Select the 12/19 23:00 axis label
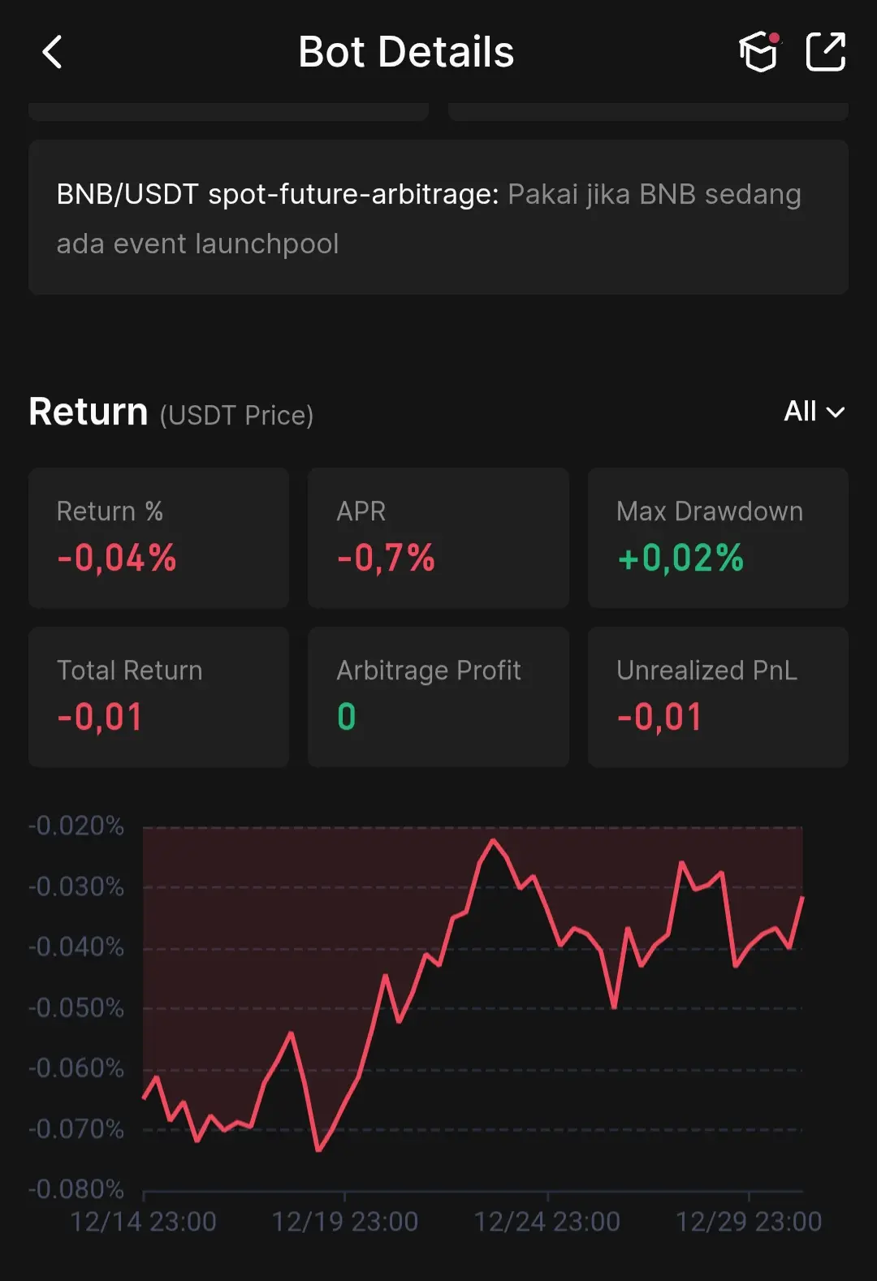The height and width of the screenshot is (1281, 877). pyautogui.click(x=345, y=1222)
